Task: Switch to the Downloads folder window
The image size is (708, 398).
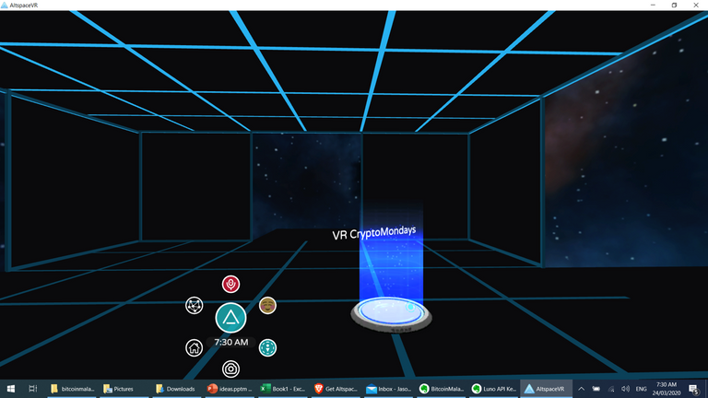Action: coord(176,389)
